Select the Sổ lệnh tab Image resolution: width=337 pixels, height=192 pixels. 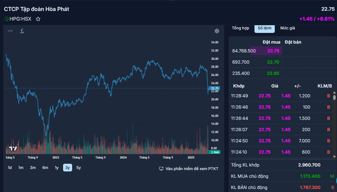pyautogui.click(x=264, y=28)
